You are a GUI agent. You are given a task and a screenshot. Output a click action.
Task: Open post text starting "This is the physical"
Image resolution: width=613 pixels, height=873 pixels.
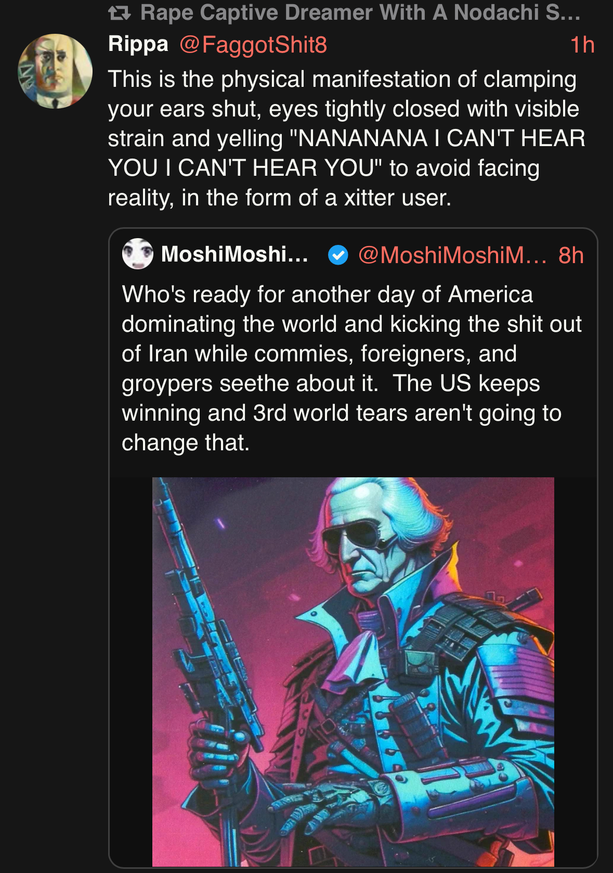click(342, 80)
